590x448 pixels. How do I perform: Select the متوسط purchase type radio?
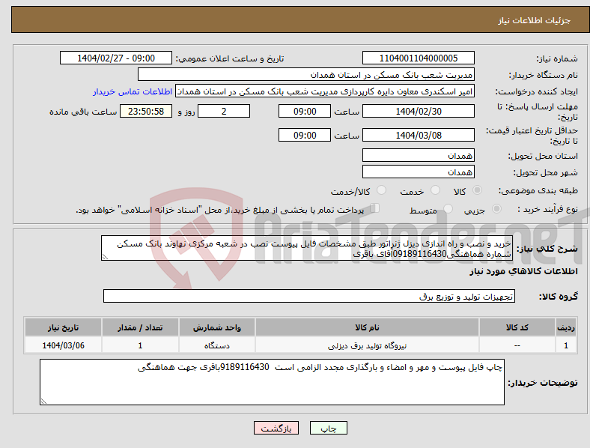[448, 208]
